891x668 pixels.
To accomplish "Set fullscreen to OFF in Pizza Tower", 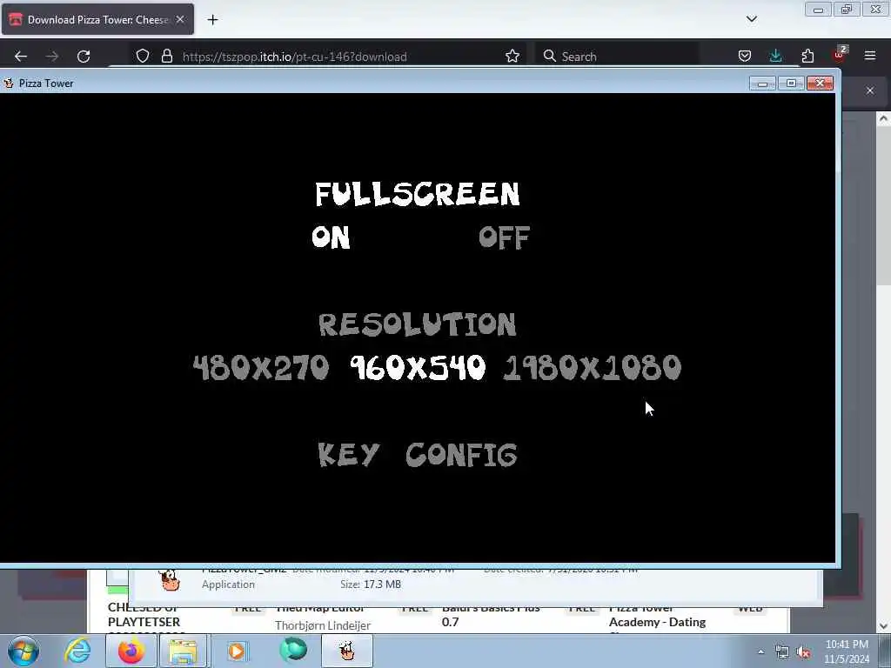I will pyautogui.click(x=504, y=237).
